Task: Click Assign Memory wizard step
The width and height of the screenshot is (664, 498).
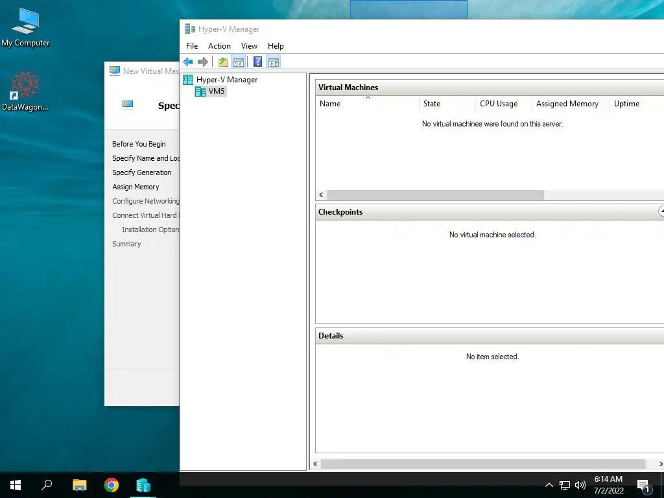Action: pos(136,187)
